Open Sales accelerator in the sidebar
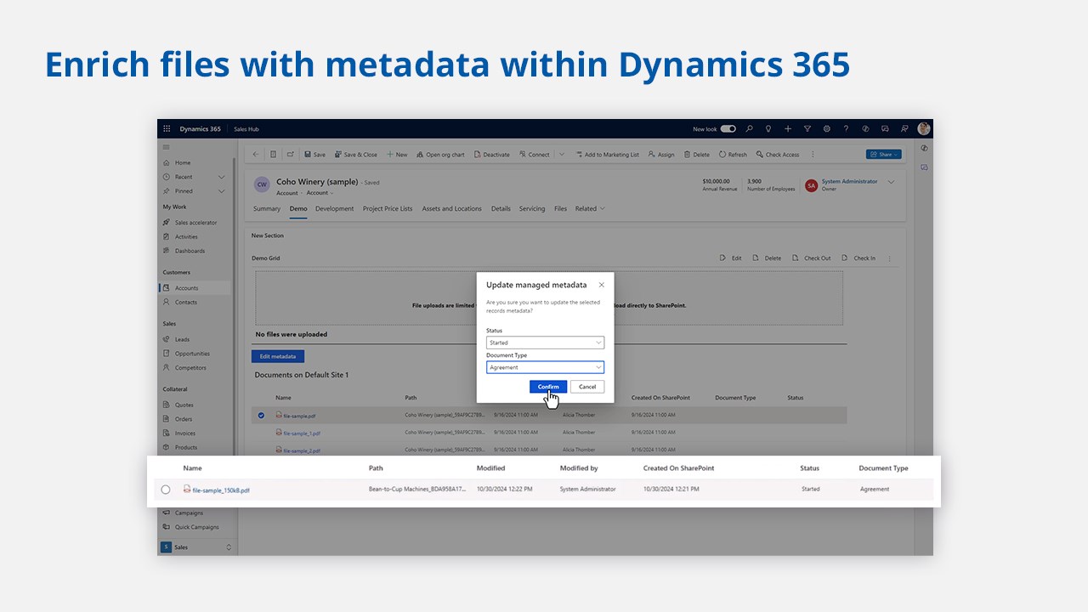 (x=195, y=223)
